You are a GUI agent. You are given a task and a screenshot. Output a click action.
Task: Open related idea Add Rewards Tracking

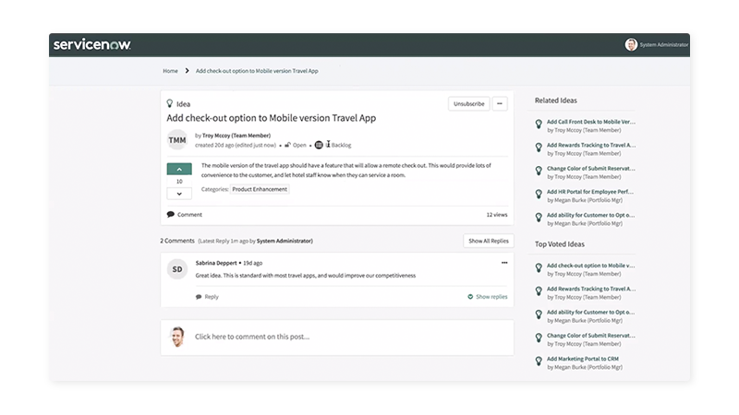tap(591, 146)
